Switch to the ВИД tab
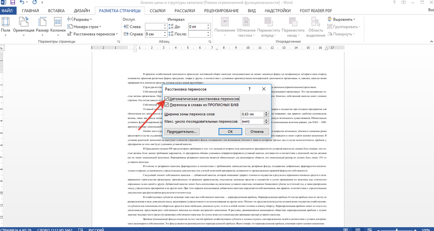This screenshot has width=434, height=231. tap(252, 10)
